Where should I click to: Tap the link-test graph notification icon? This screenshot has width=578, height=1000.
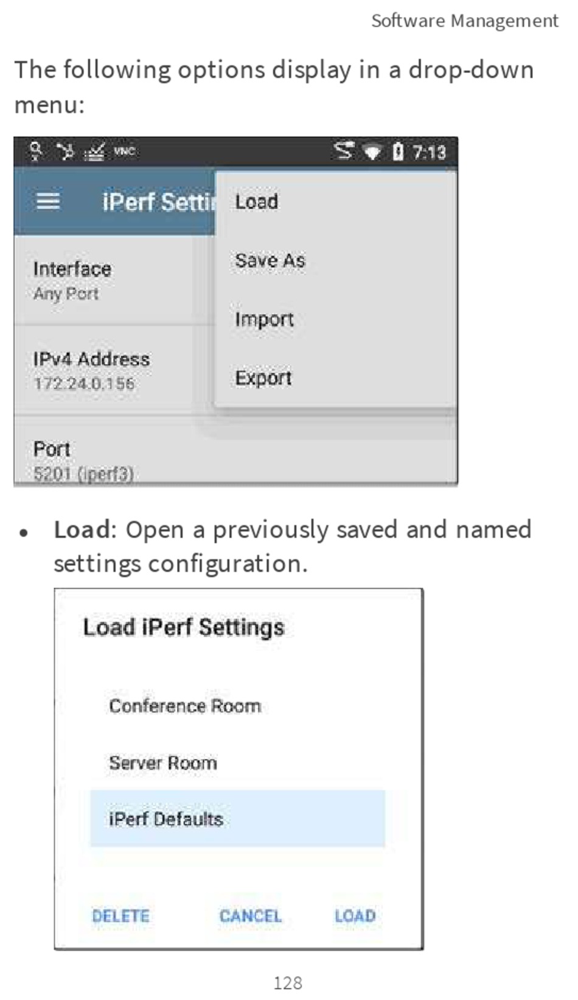(94, 151)
